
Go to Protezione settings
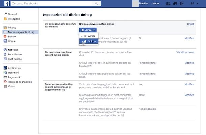(14, 19)
